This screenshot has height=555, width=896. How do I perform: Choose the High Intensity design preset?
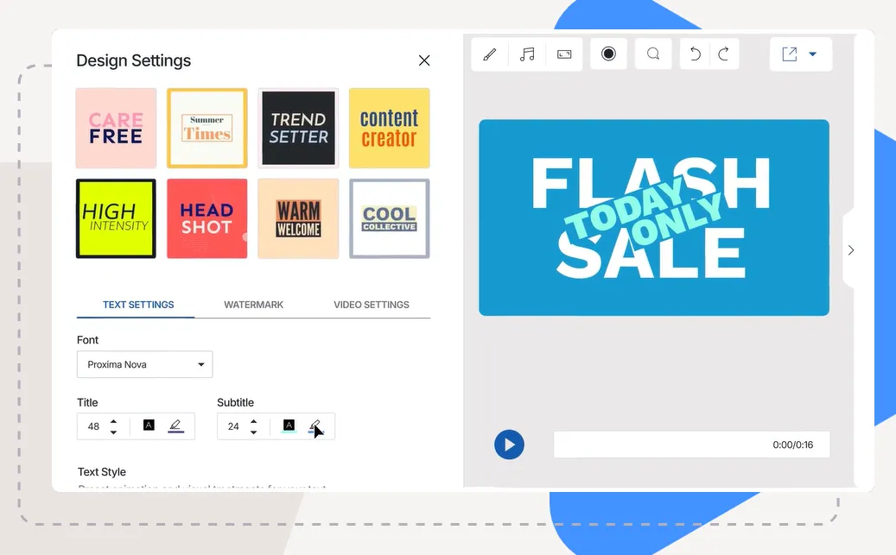pyautogui.click(x=116, y=218)
